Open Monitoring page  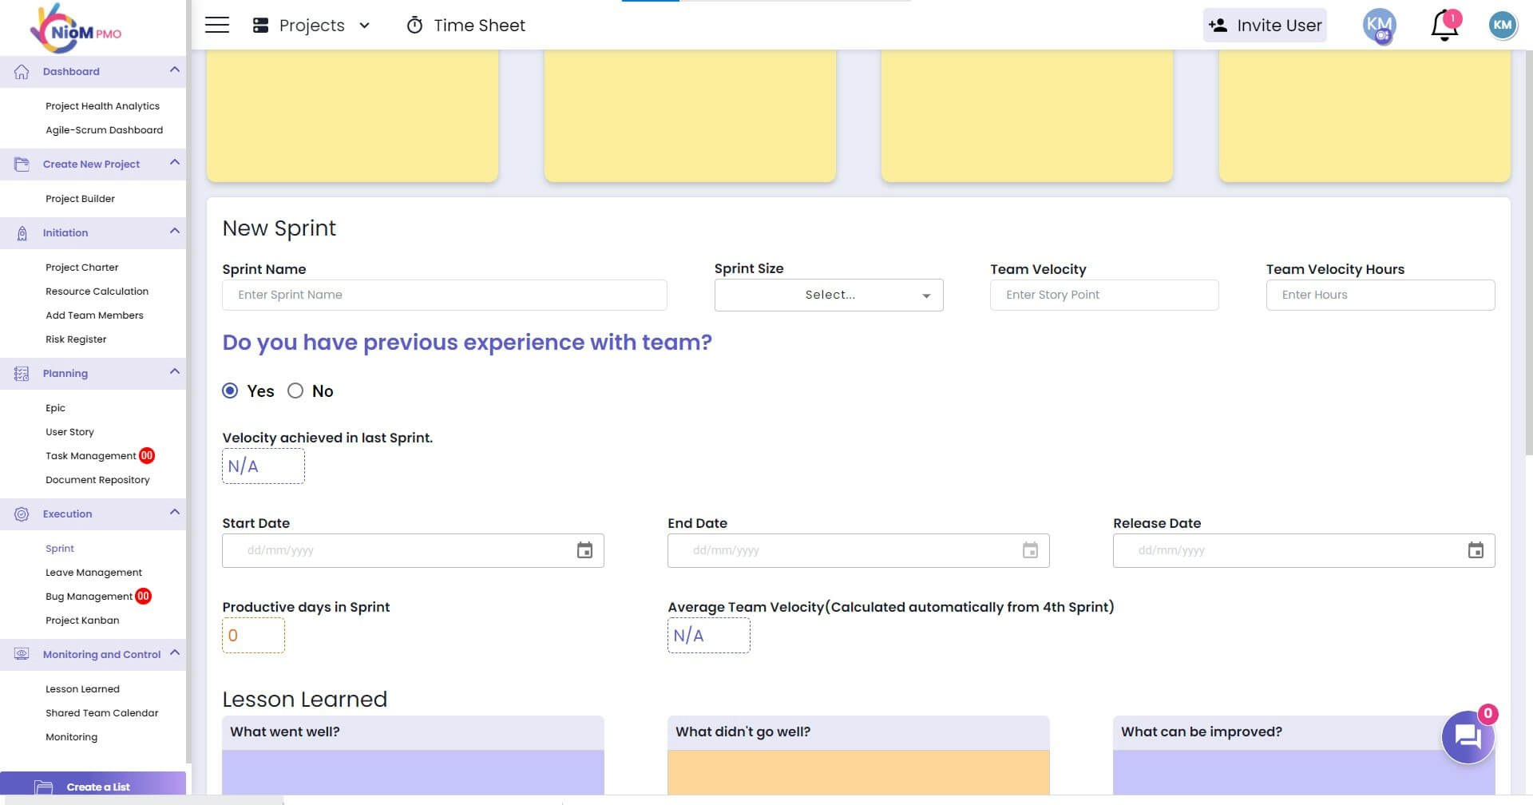pyautogui.click(x=71, y=737)
